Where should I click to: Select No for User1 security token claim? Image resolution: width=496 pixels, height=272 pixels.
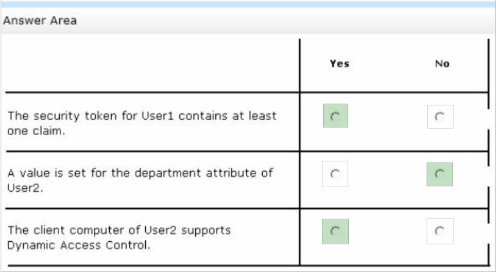(440, 117)
